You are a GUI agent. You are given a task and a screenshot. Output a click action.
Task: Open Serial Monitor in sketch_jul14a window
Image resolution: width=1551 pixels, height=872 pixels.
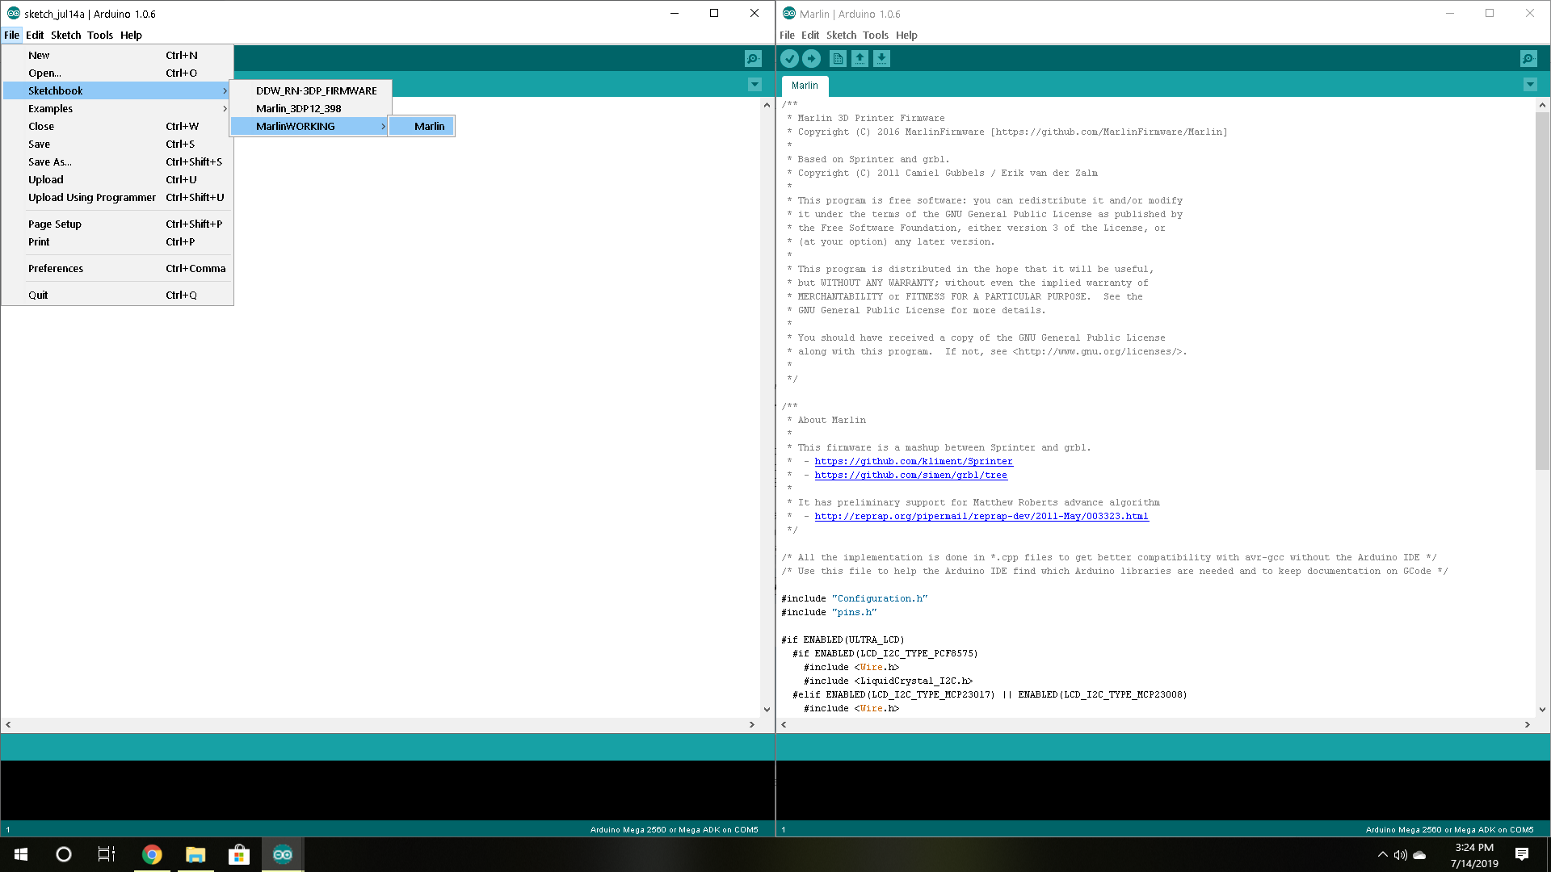click(x=753, y=59)
